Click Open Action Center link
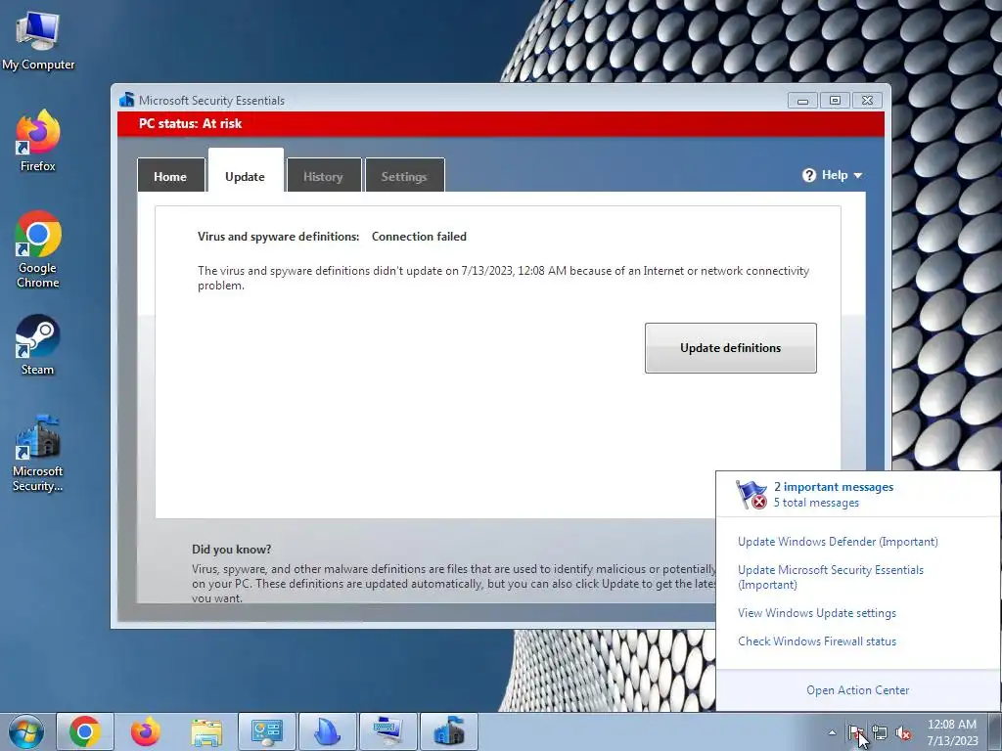Viewport: 1002px width, 751px height. tap(857, 690)
